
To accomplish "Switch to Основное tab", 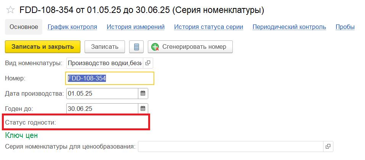I will tap(24, 27).
